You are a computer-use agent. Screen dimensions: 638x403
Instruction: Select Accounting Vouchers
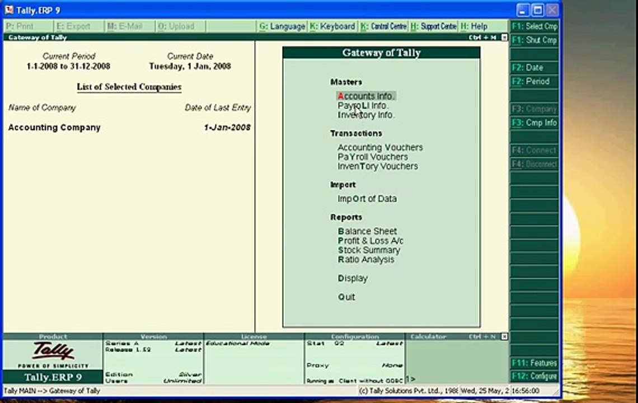pyautogui.click(x=380, y=147)
